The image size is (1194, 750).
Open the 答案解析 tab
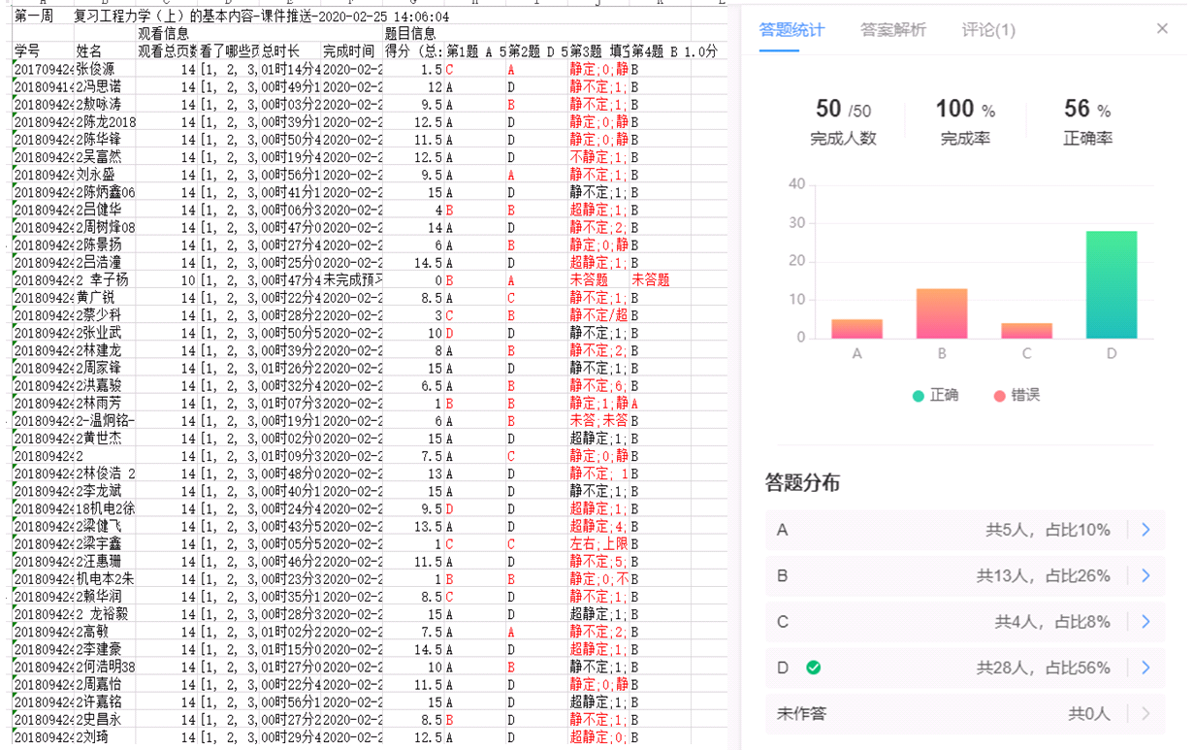(892, 30)
